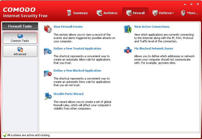Open the Advanced firewall tasks button
The height and width of the screenshot is (139, 202).
tap(20, 51)
